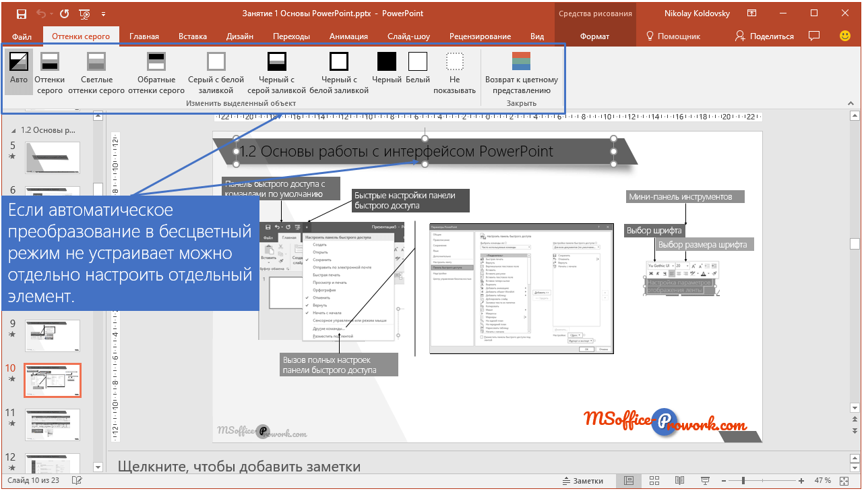Open the Вид tab

(537, 36)
